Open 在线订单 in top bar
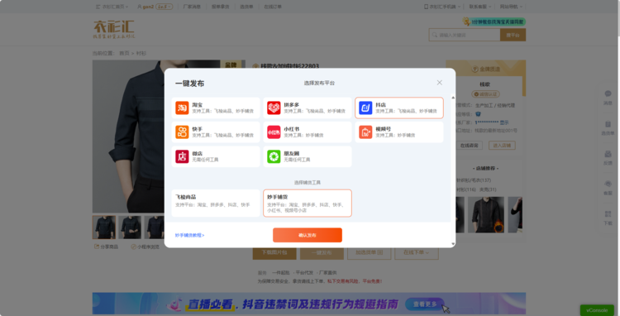Viewport: 620px width, 316px height. 273,7
